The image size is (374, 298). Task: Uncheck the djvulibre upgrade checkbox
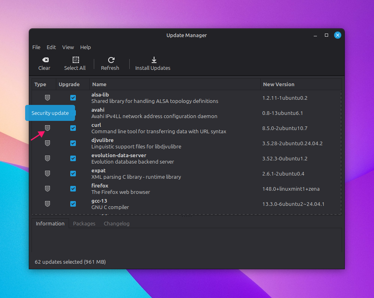click(x=73, y=143)
